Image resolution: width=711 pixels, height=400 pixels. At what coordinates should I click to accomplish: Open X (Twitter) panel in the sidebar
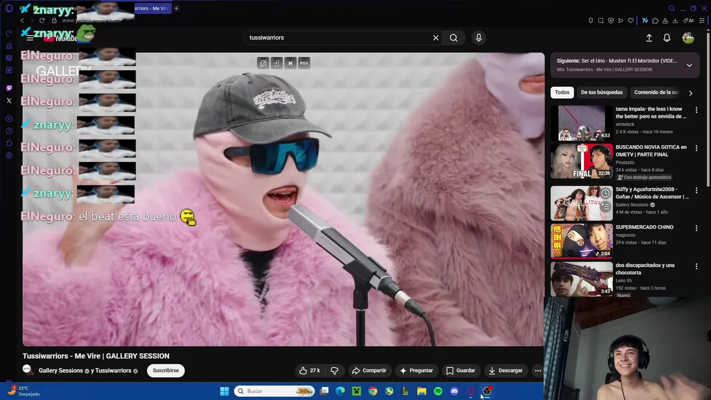pyautogui.click(x=9, y=101)
